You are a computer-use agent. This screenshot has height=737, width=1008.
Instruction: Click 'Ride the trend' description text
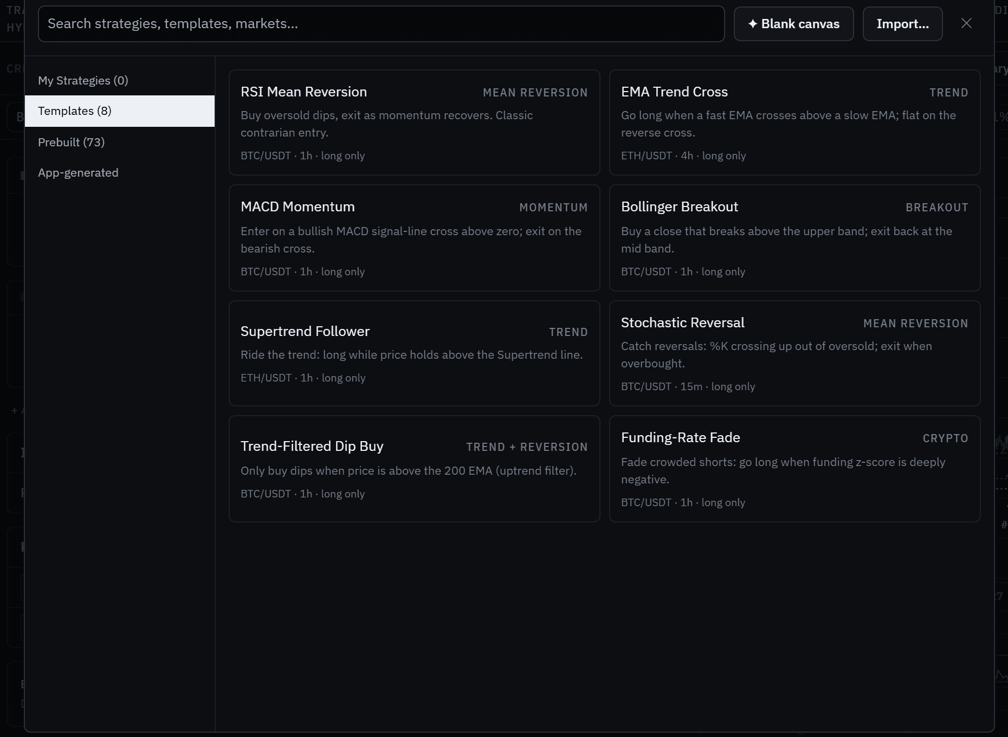411,355
